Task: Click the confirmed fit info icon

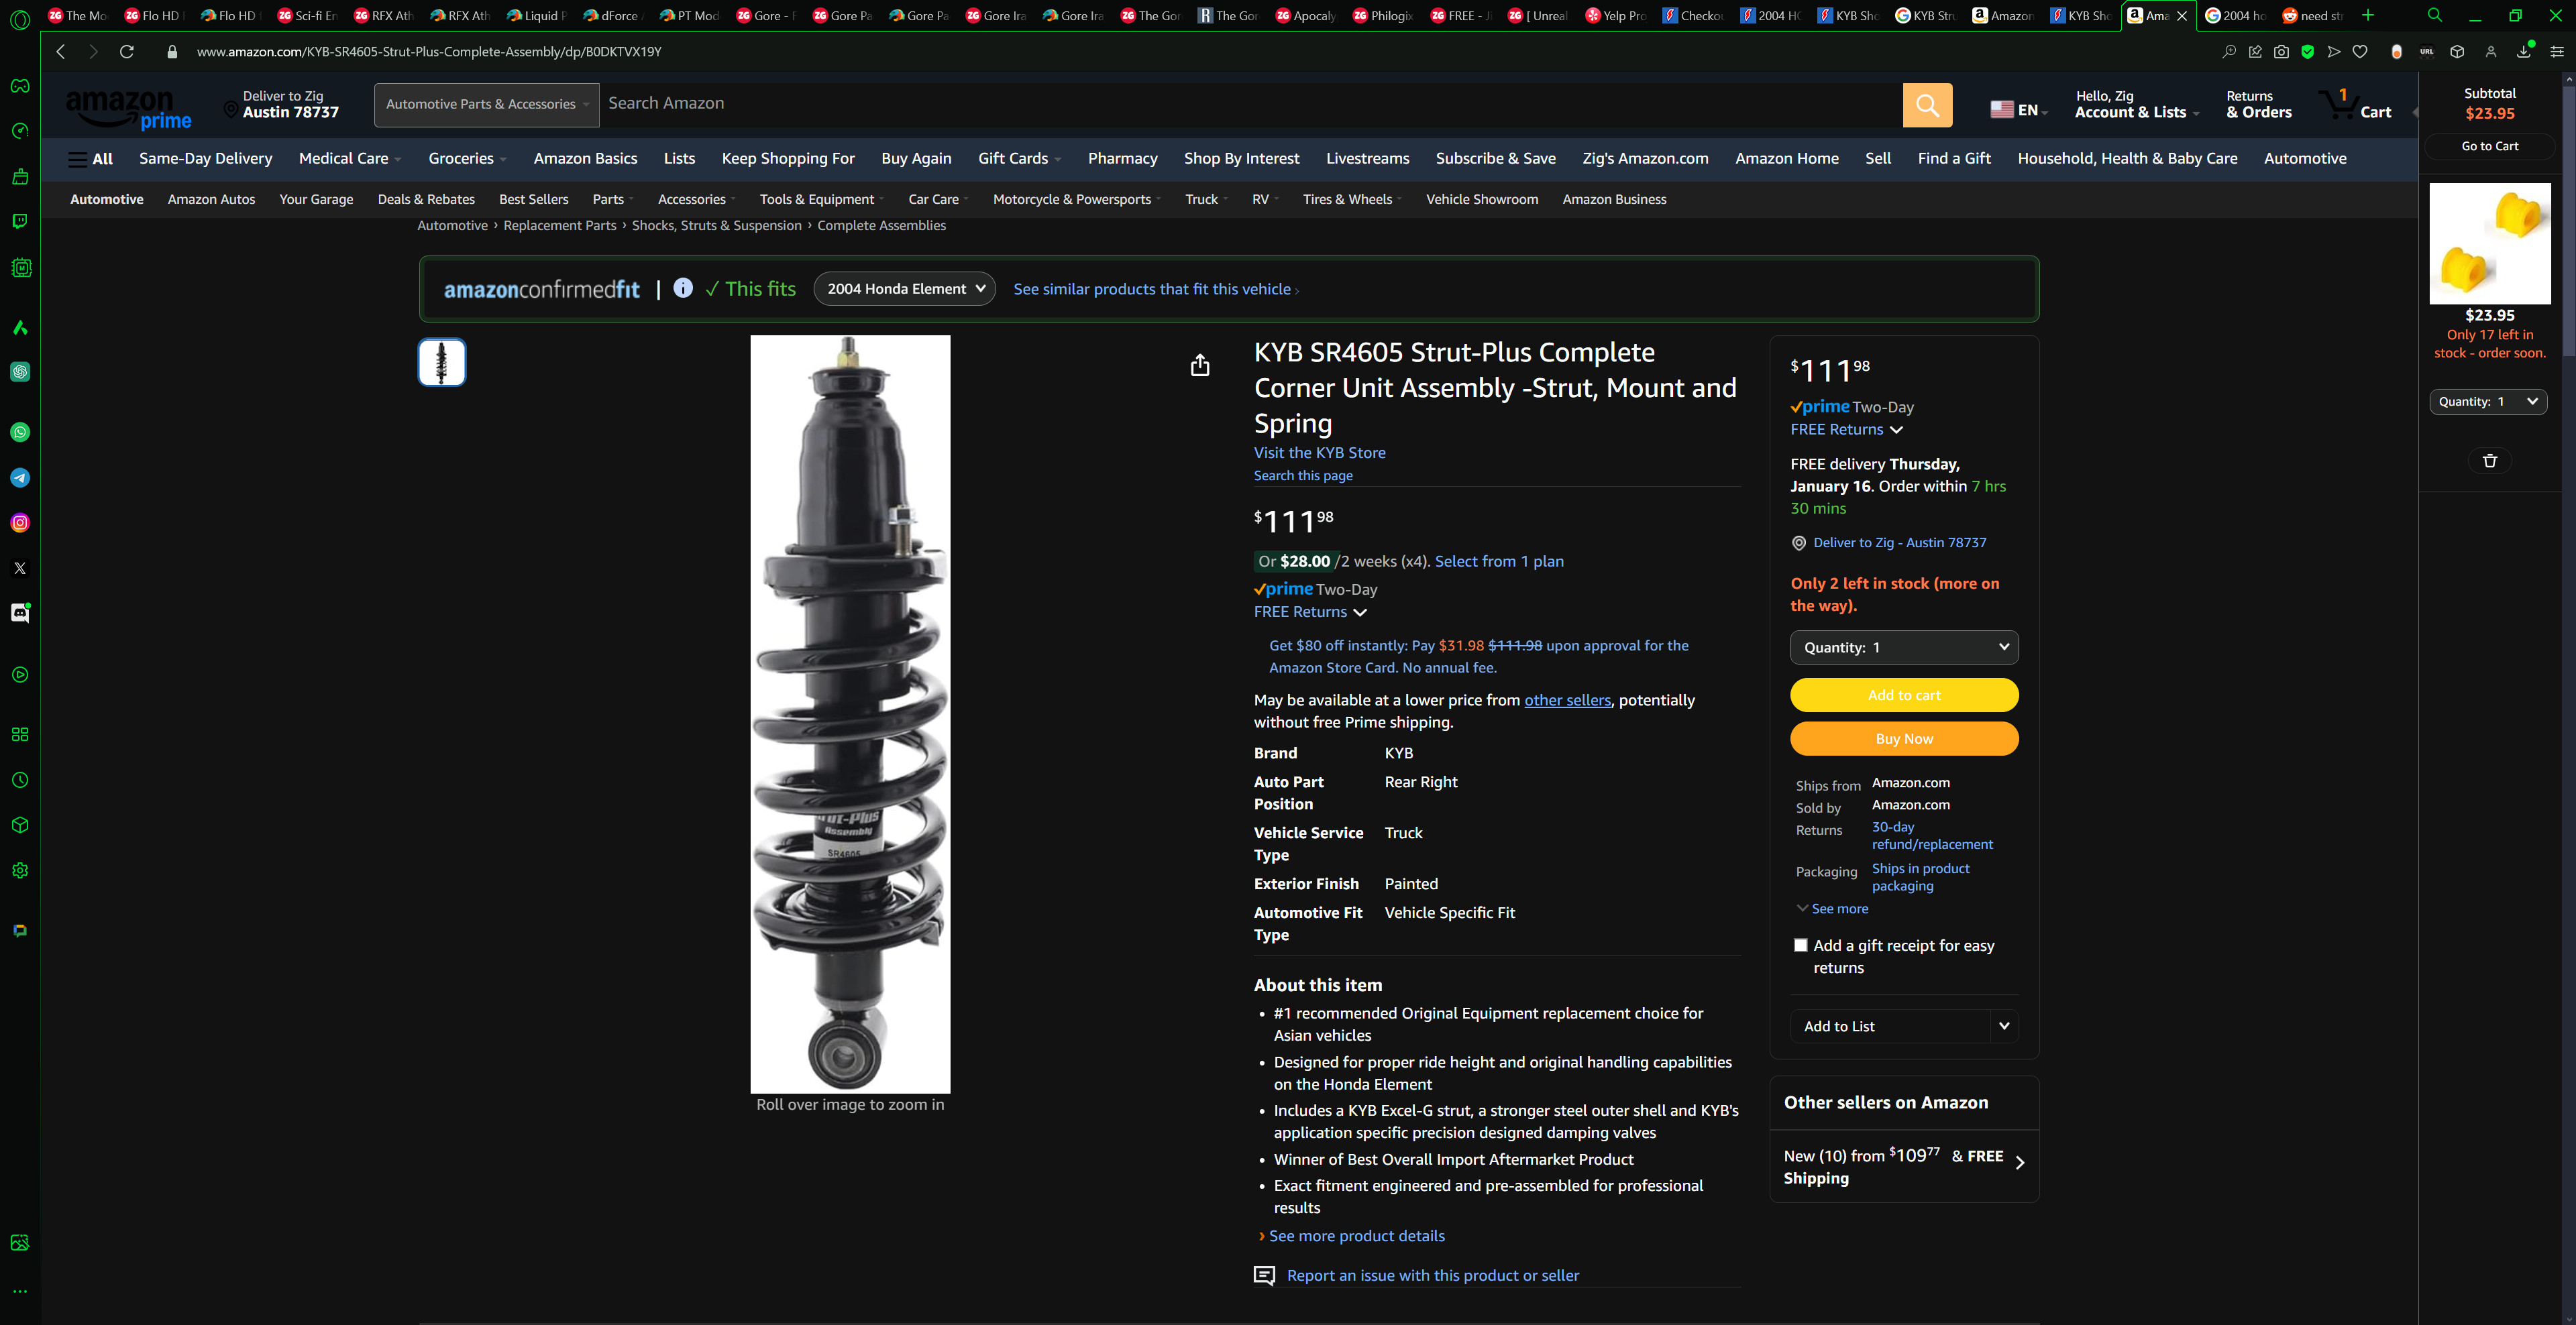Action: pos(683,288)
